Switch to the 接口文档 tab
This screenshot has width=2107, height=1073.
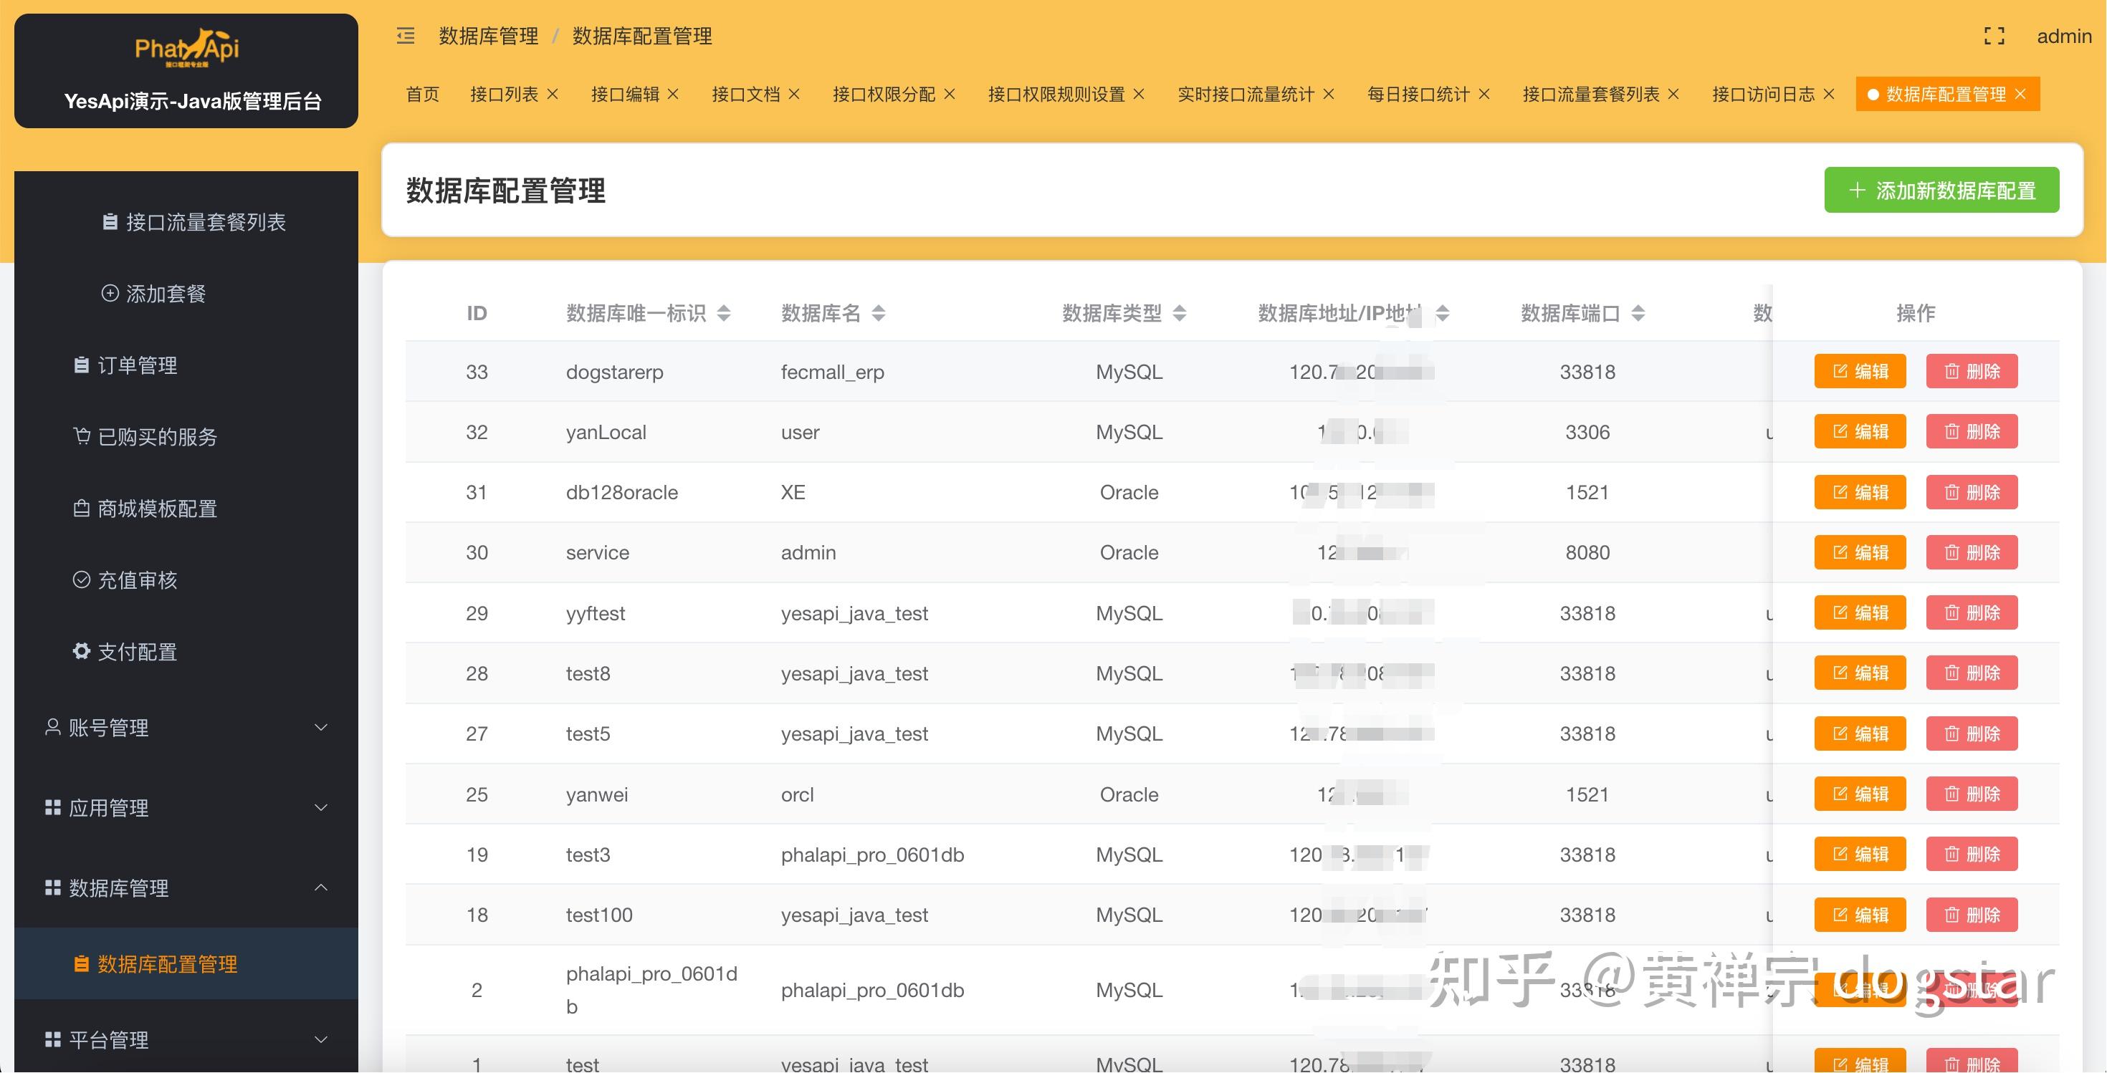click(x=746, y=94)
